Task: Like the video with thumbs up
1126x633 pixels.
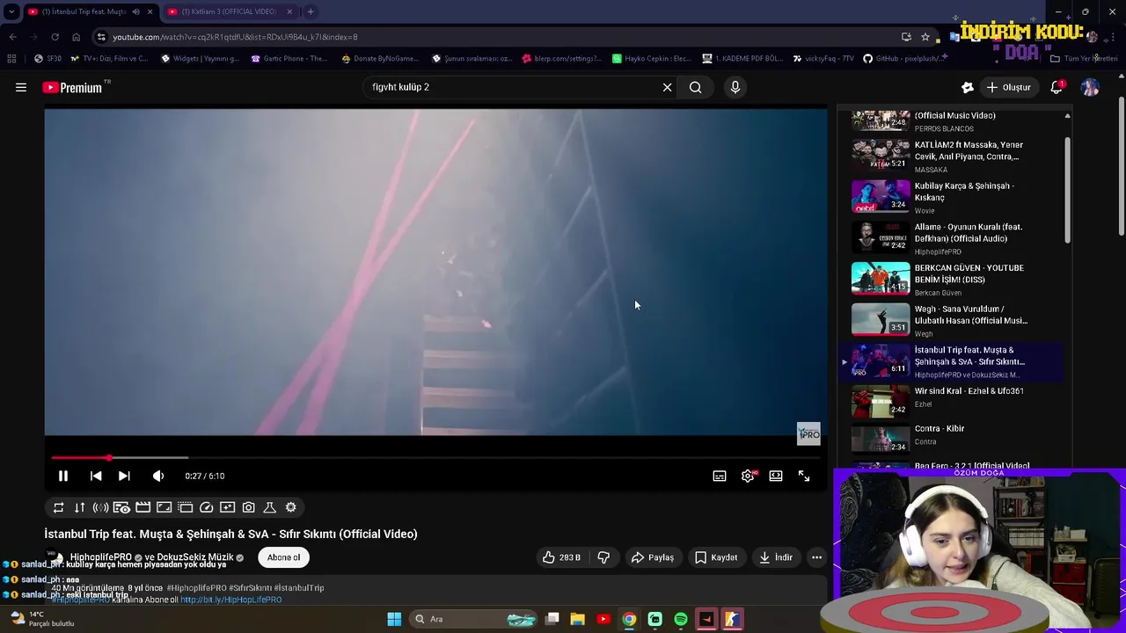Action: pyautogui.click(x=560, y=557)
